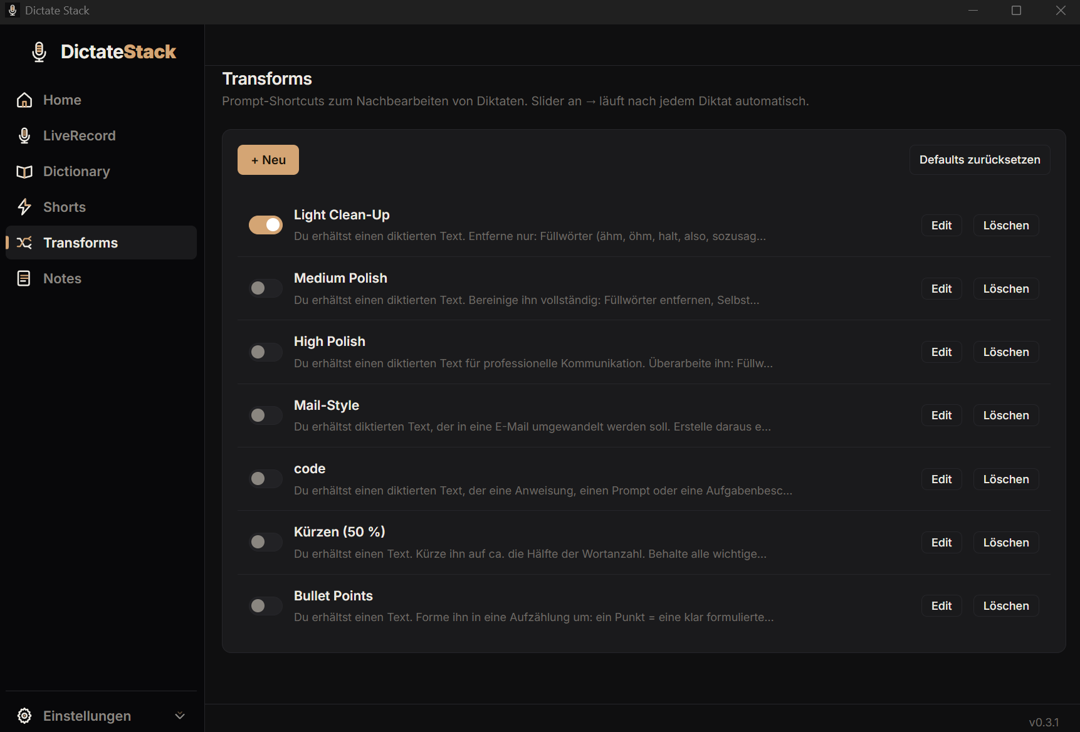This screenshot has height=732, width=1080.
Task: Click the Notes document icon
Action: 24,278
